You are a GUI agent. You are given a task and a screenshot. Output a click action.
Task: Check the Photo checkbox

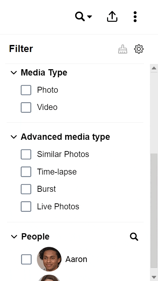click(26, 90)
